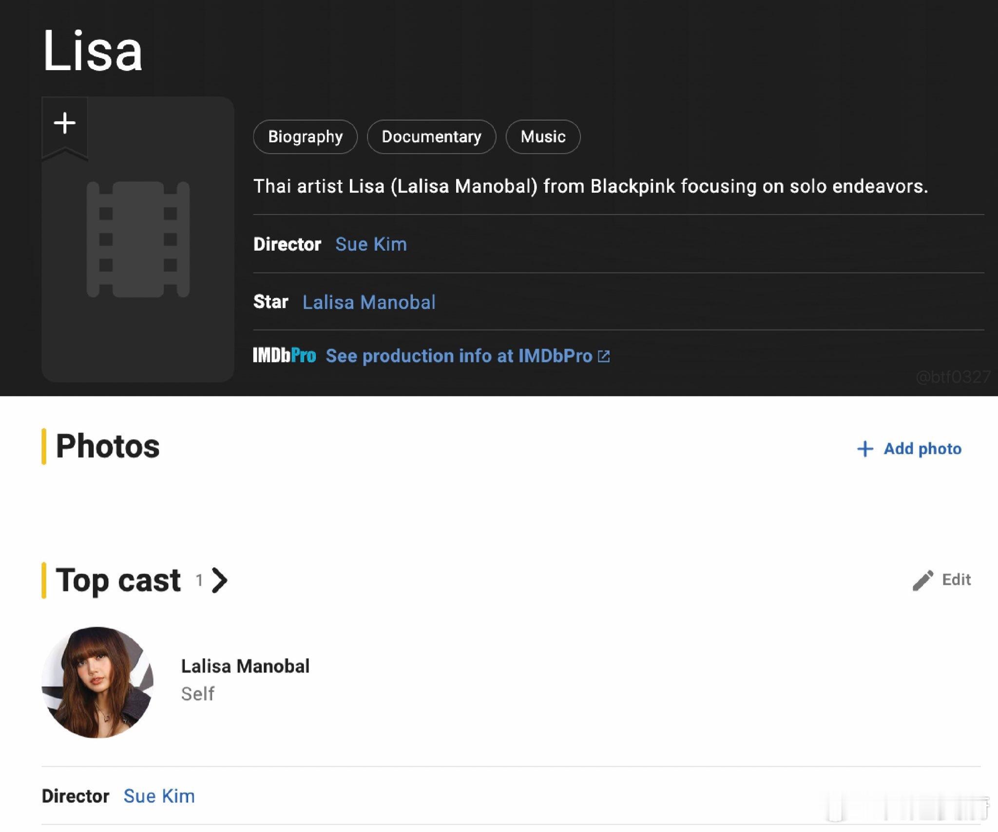Click the plot summary text
The image size is (998, 832).
click(x=591, y=186)
